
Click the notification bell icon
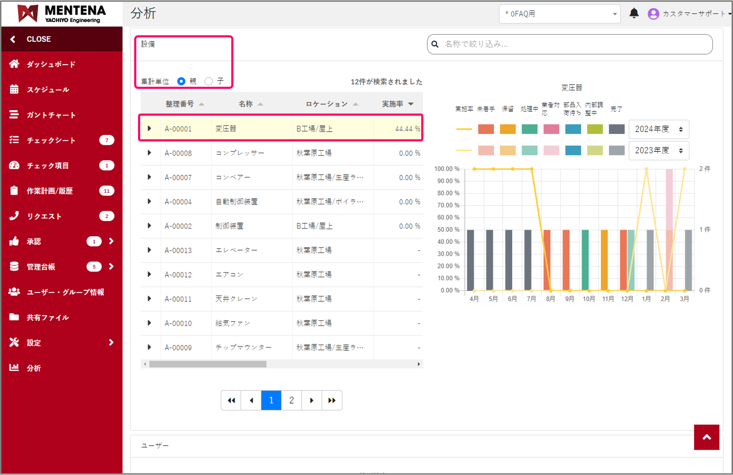point(634,13)
